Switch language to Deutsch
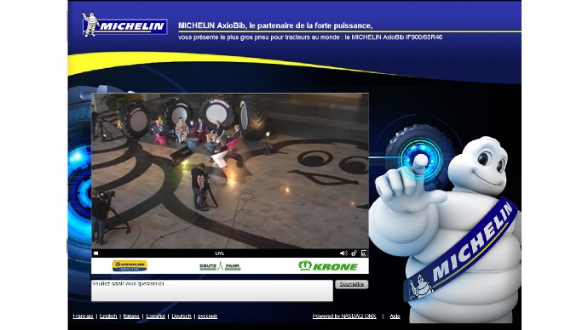Viewport: 588px width, 330px height. pos(182,316)
